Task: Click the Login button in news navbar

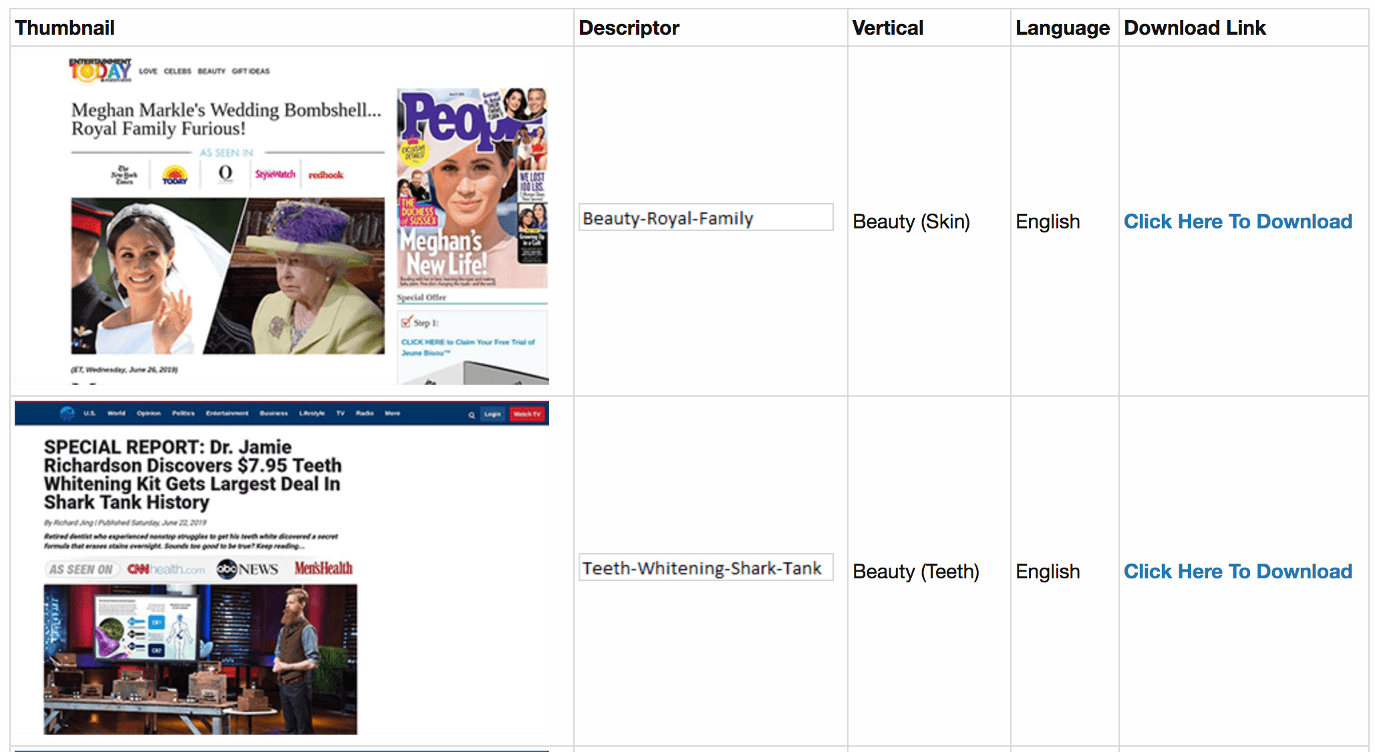Action: pos(492,414)
